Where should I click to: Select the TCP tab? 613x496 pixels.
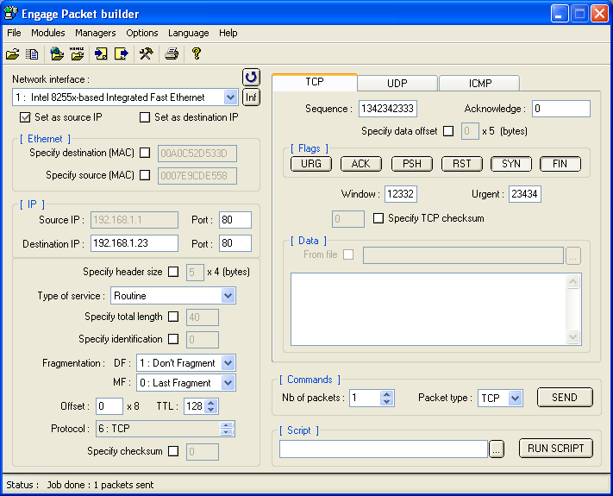(315, 82)
